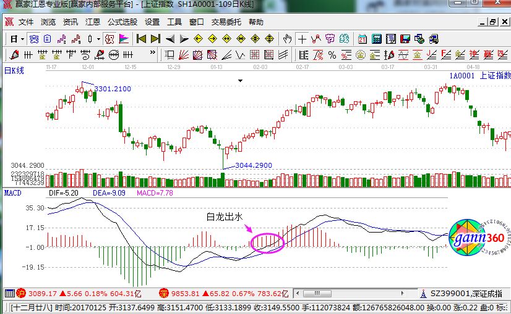The width and height of the screenshot is (511, 314).
Task: Open the candlestick style dropdown arrow
Action: tap(98, 39)
